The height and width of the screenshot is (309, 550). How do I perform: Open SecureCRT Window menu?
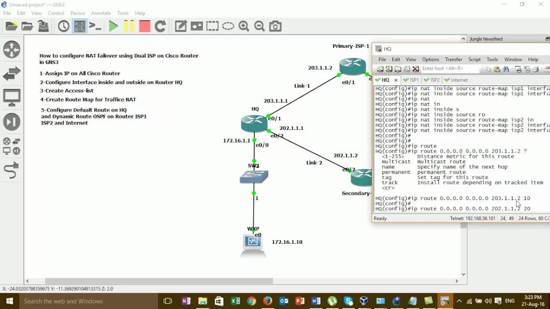[x=513, y=60]
